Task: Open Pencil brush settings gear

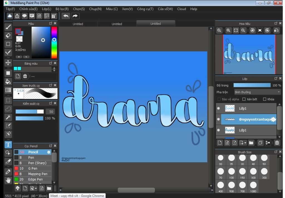Action: click(49, 152)
